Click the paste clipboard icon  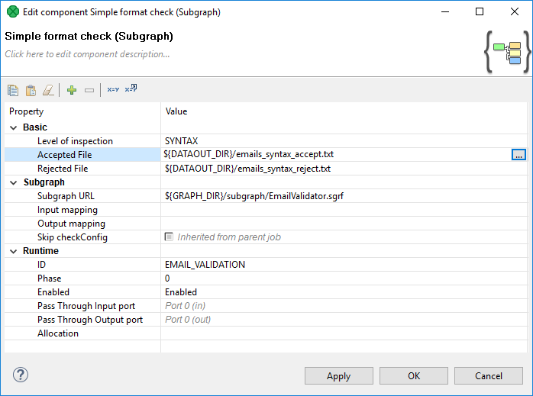pyautogui.click(x=31, y=90)
